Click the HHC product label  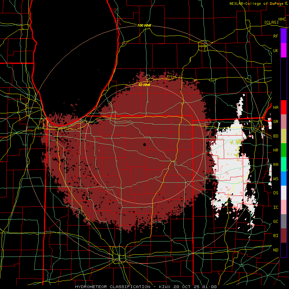click(282, 19)
